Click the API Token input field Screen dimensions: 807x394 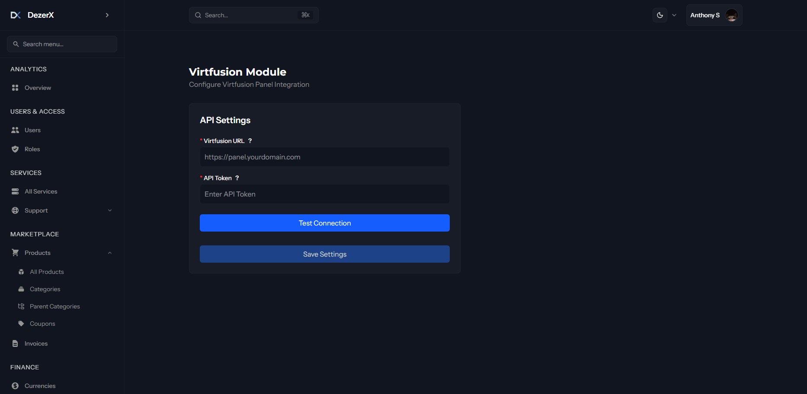click(324, 194)
